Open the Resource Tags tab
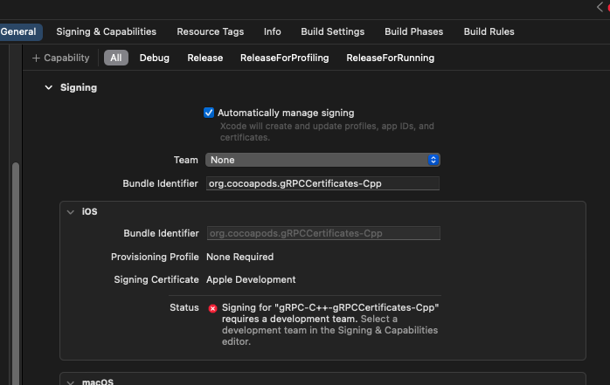 pyautogui.click(x=210, y=31)
